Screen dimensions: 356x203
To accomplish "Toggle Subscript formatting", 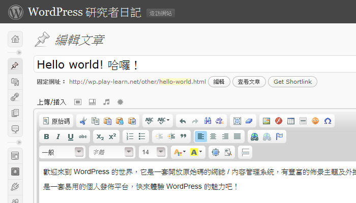I will coord(100,137).
